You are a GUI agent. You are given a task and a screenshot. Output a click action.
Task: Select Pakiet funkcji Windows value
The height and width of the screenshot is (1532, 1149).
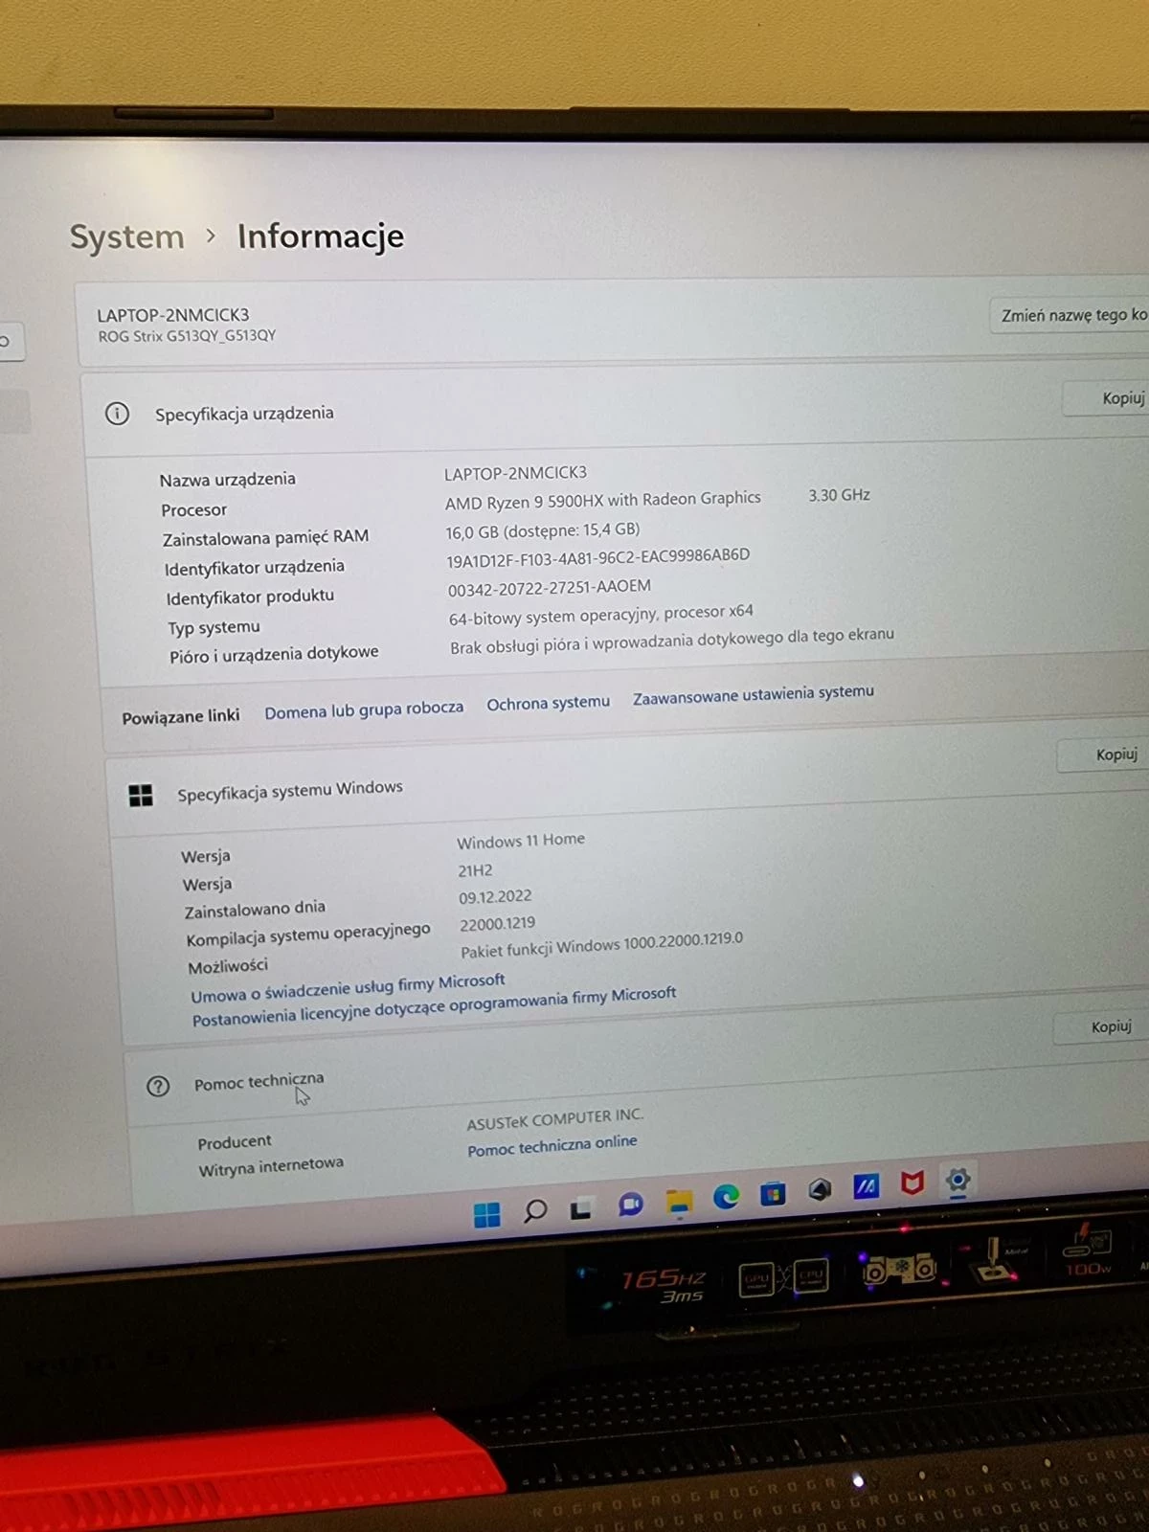point(601,944)
